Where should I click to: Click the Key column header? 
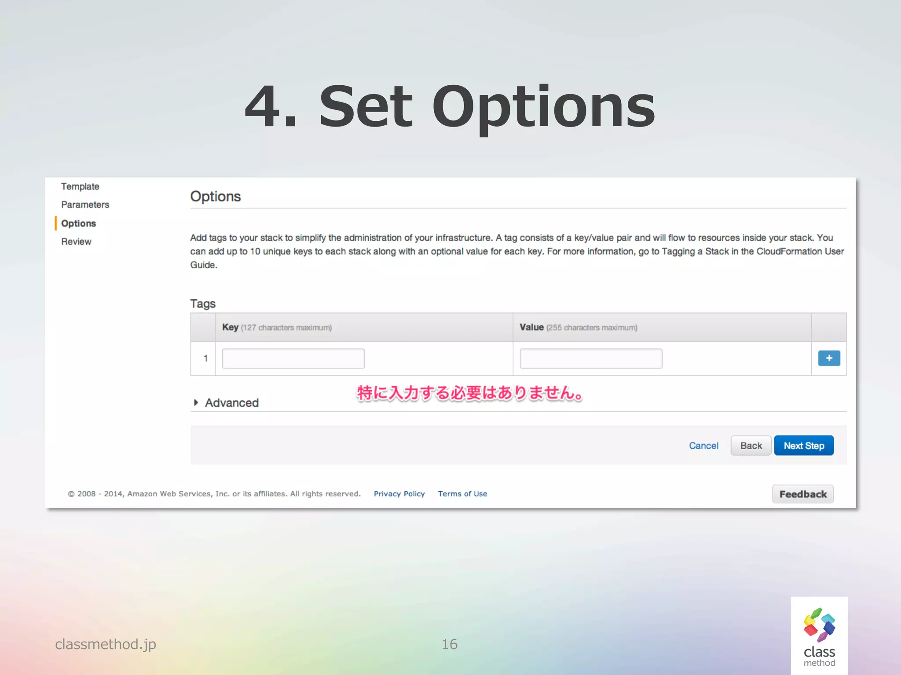point(364,327)
